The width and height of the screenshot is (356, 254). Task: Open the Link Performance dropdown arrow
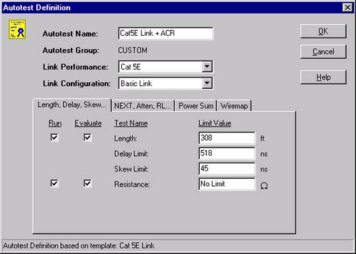tap(207, 67)
